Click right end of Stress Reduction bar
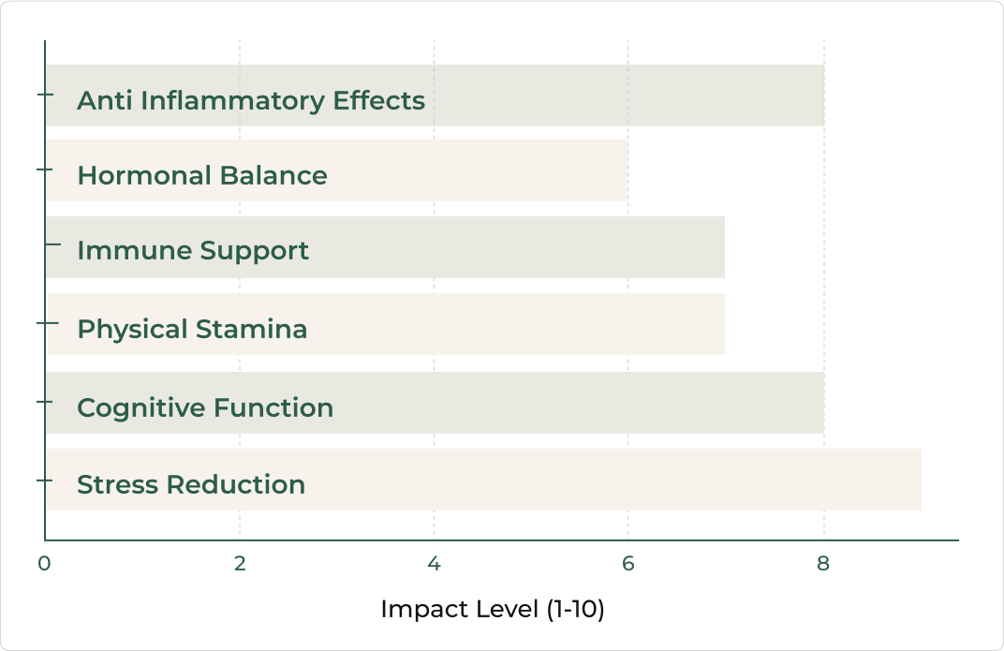 [918, 480]
